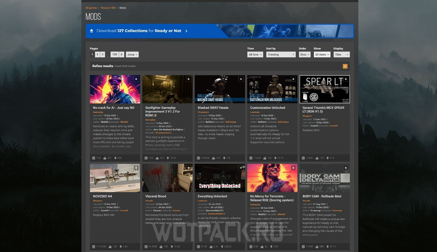The image size is (437, 252).
Task: Click the plus icon on Gunfighter Gameplay tile
Action: [189, 79]
